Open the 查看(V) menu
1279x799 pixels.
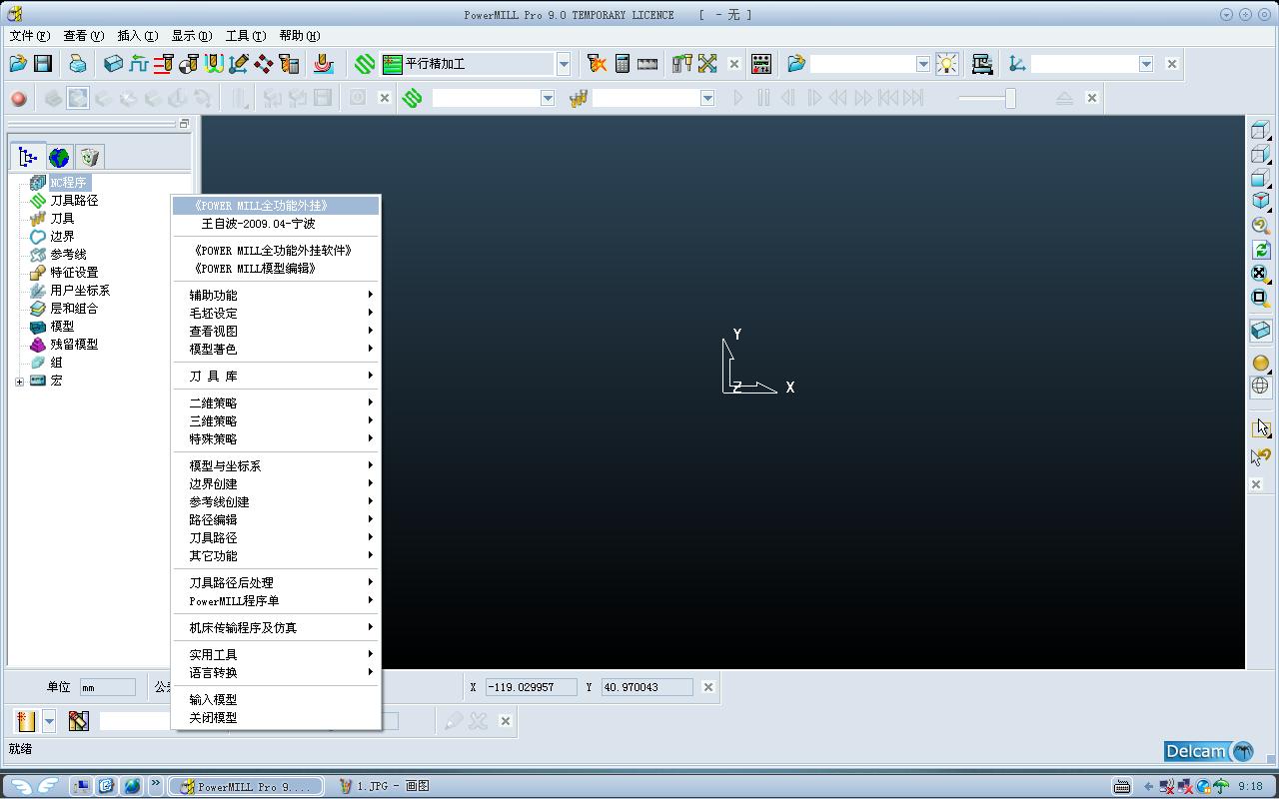pos(83,36)
